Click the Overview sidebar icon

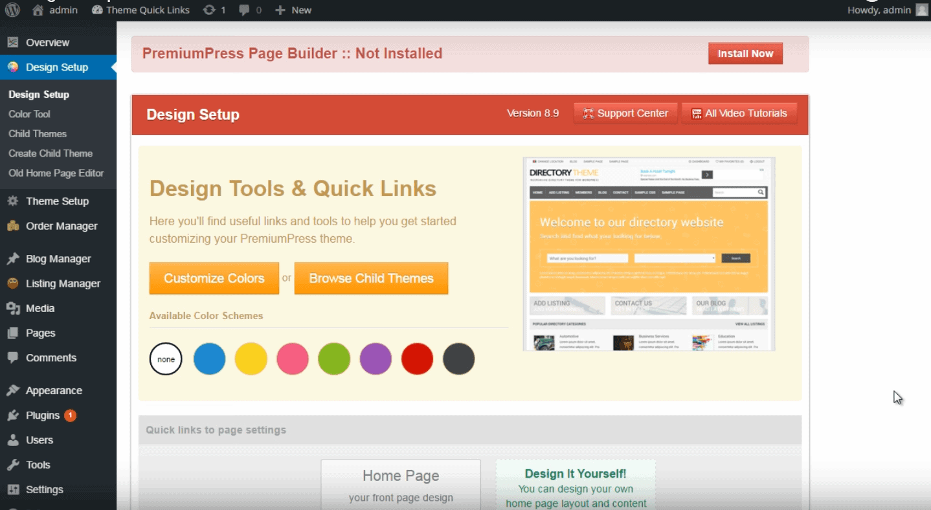tap(12, 42)
